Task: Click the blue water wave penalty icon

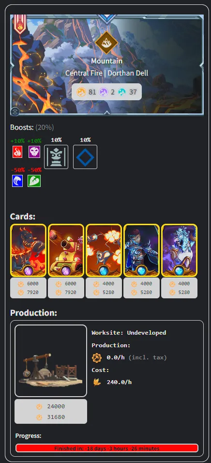Action: (x=17, y=181)
